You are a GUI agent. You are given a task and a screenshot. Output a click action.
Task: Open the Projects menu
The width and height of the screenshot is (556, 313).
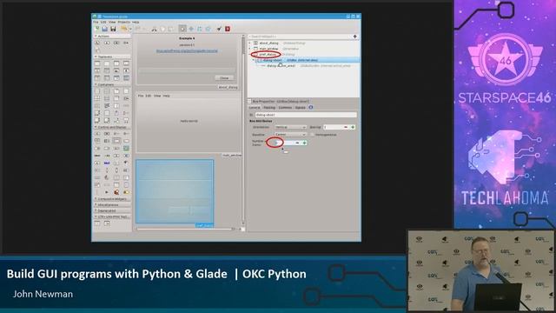[123, 22]
